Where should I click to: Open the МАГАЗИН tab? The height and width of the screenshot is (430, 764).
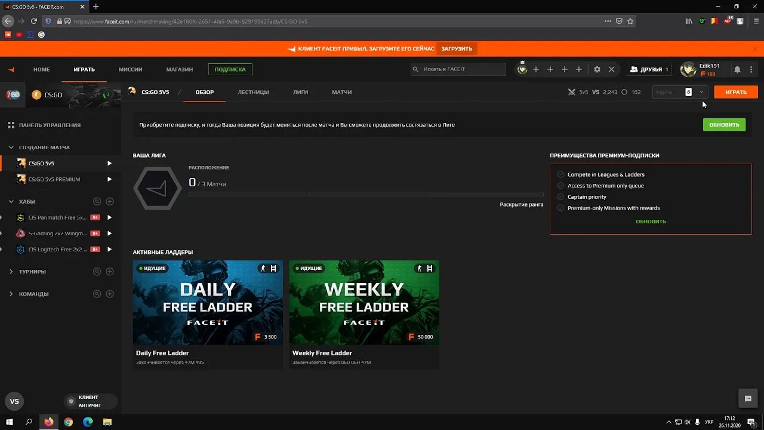[x=180, y=69]
